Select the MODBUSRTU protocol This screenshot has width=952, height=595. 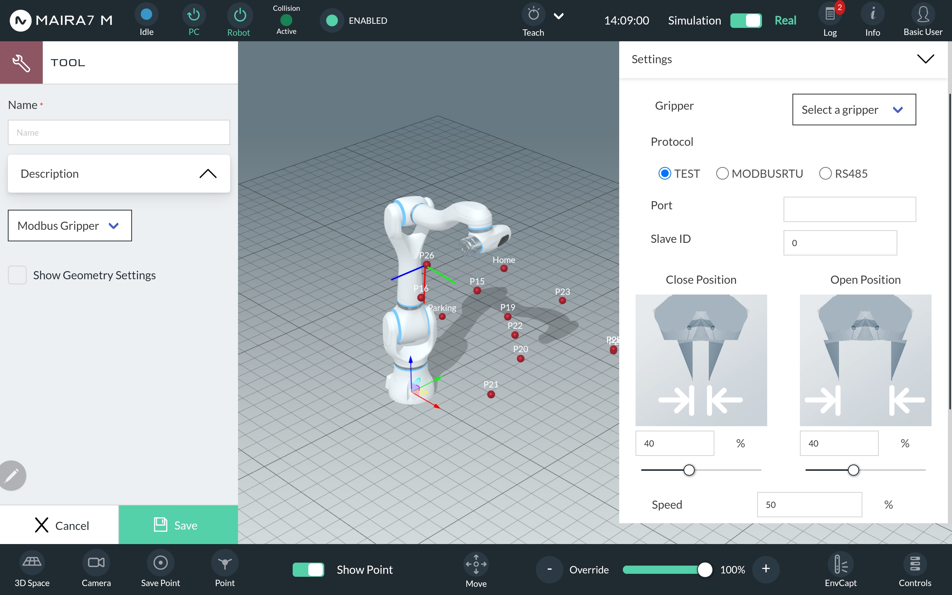click(722, 174)
